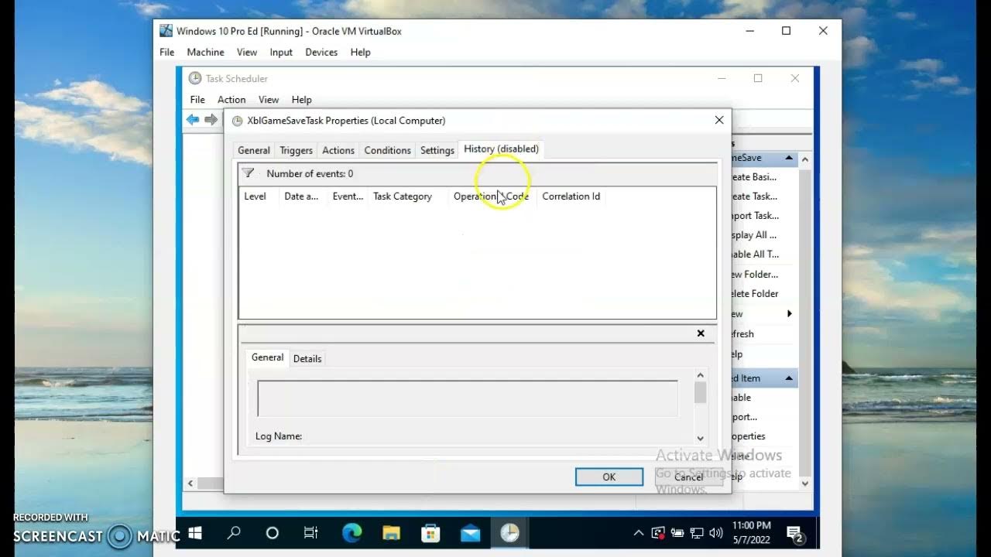
Task: Click Task Scheduler back arrow toolbar icon
Action: 193,119
